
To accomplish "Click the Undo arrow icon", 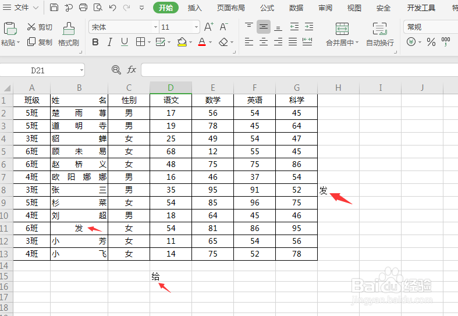I will [112, 8].
